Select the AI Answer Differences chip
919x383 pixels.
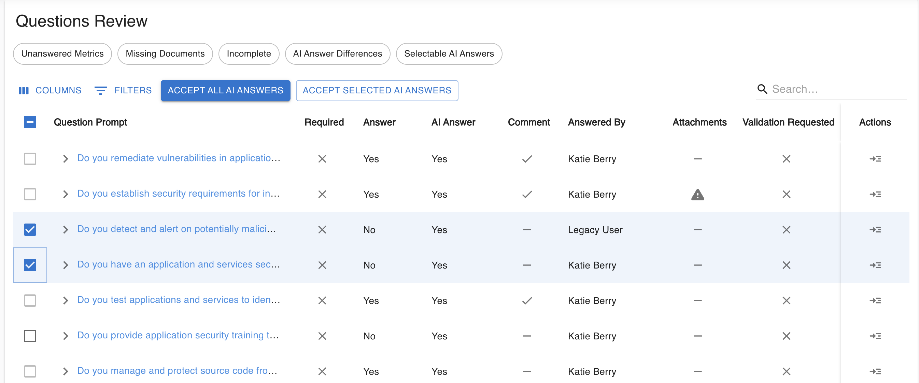(338, 54)
